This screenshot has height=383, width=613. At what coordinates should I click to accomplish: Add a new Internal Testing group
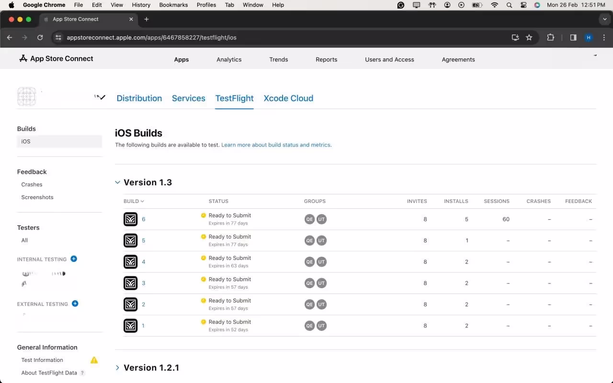[x=74, y=259]
